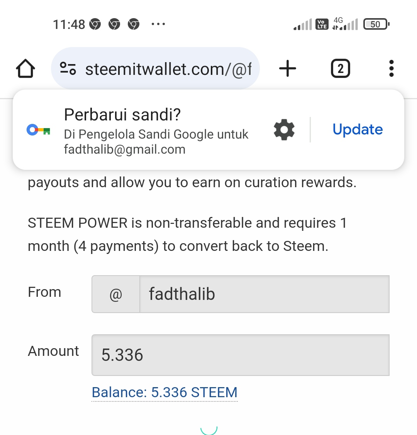Open a new tab with plus icon

coord(287,69)
